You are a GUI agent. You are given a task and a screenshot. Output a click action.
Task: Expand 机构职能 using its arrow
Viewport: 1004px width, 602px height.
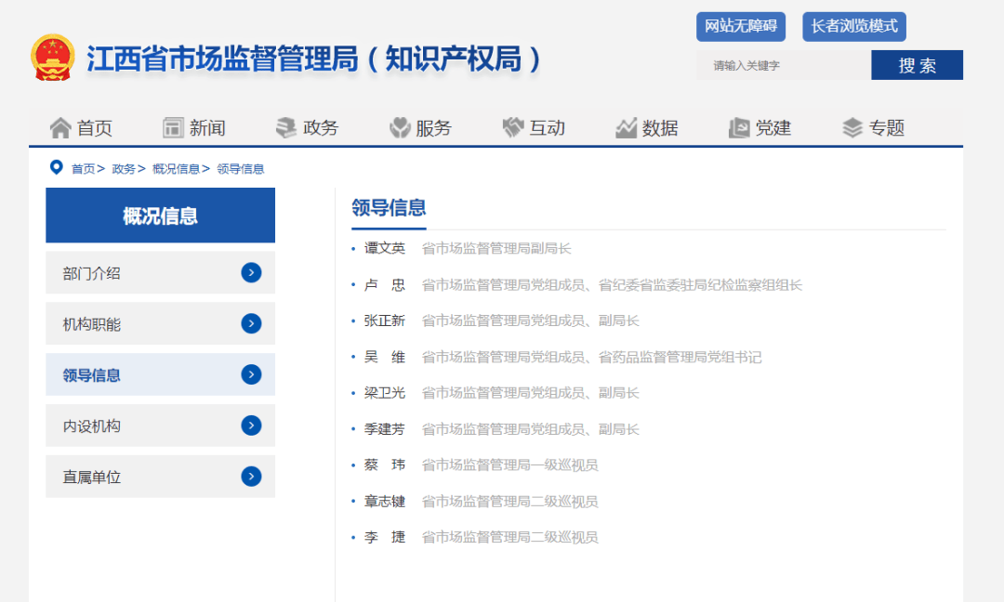[251, 323]
